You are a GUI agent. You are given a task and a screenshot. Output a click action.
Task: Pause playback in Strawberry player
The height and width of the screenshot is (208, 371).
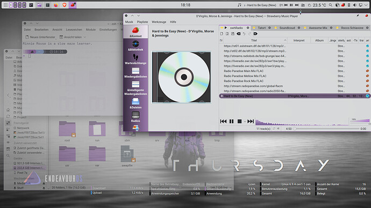(231, 121)
